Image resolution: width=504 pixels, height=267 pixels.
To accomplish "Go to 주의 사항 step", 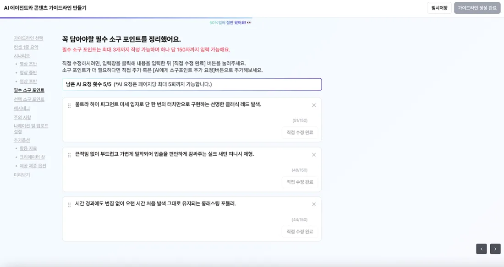I will point(22,117).
